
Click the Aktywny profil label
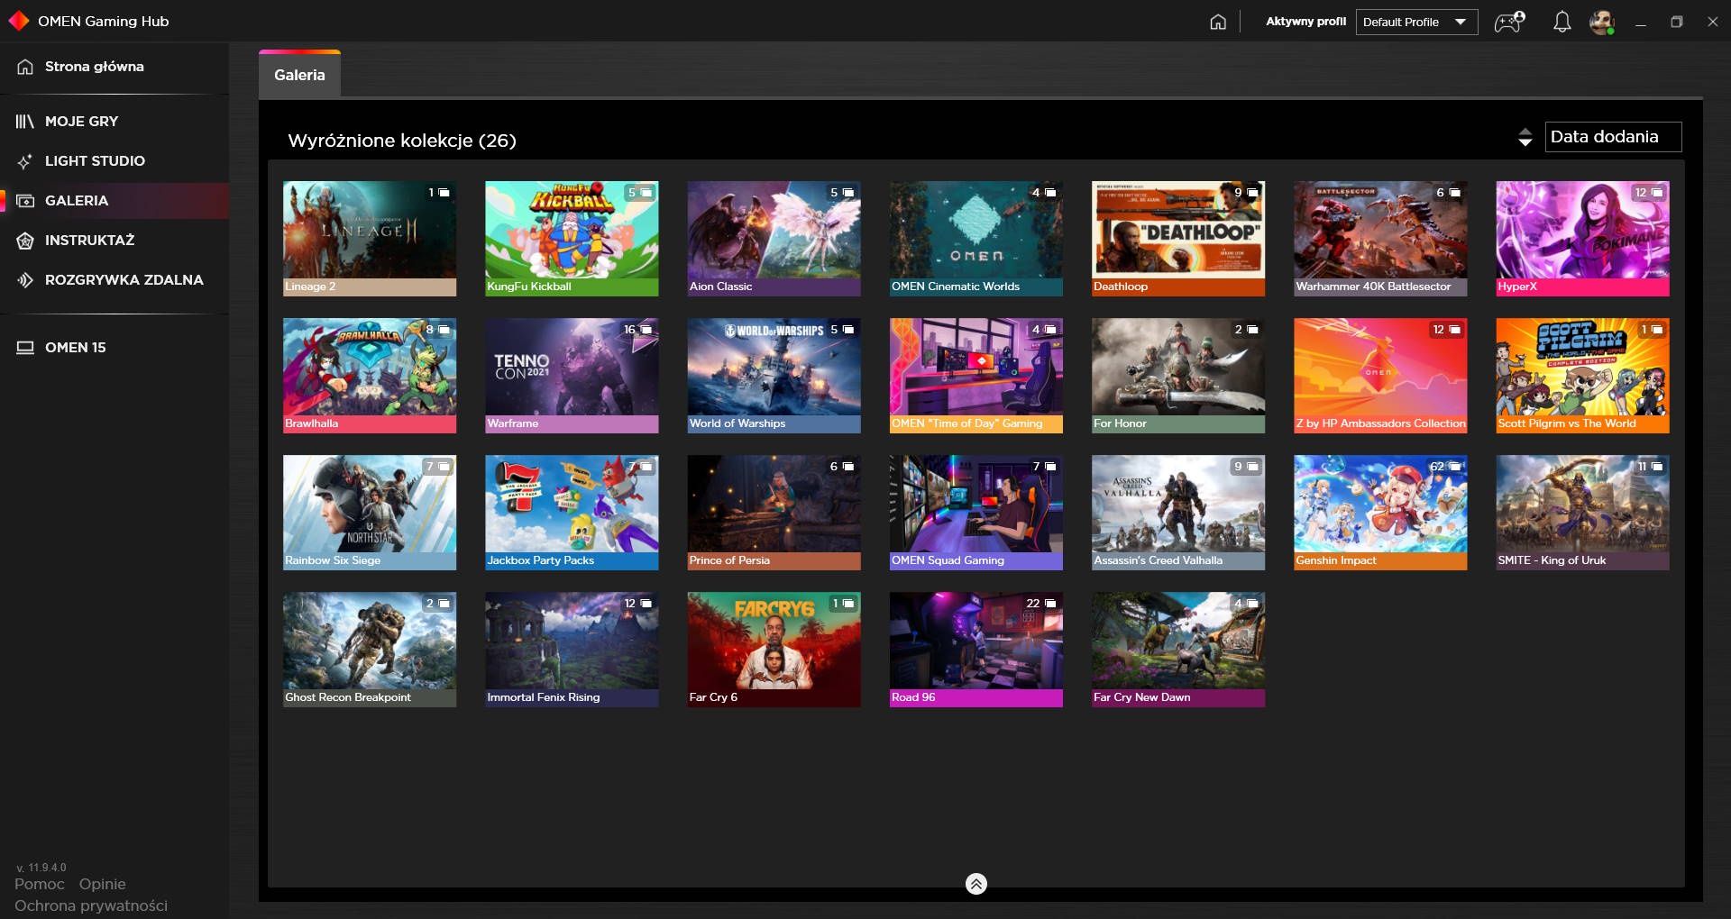[x=1305, y=22]
